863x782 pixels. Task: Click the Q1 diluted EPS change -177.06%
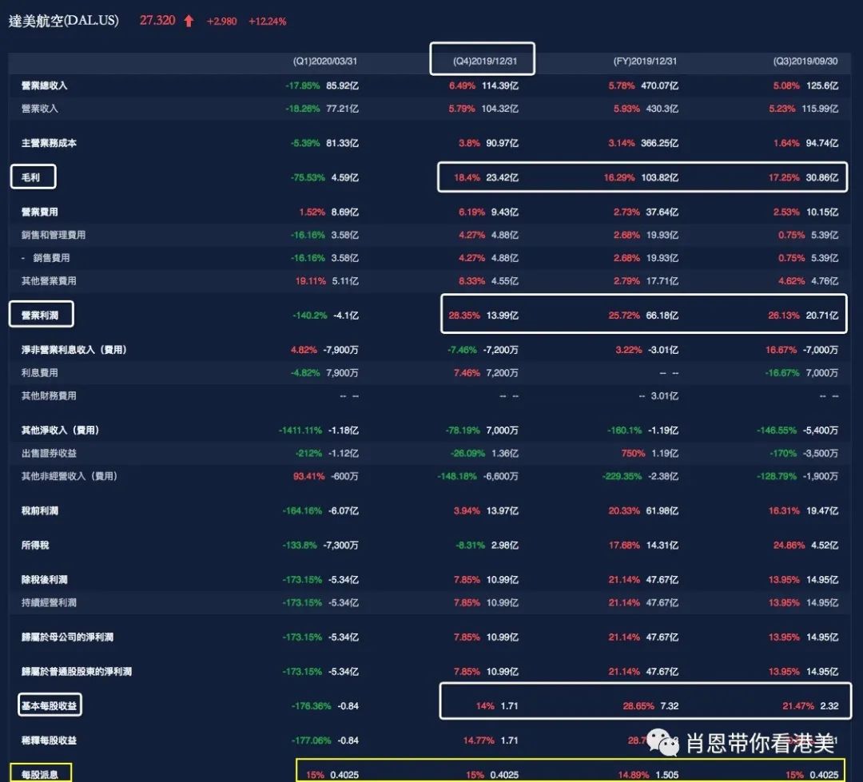click(311, 740)
